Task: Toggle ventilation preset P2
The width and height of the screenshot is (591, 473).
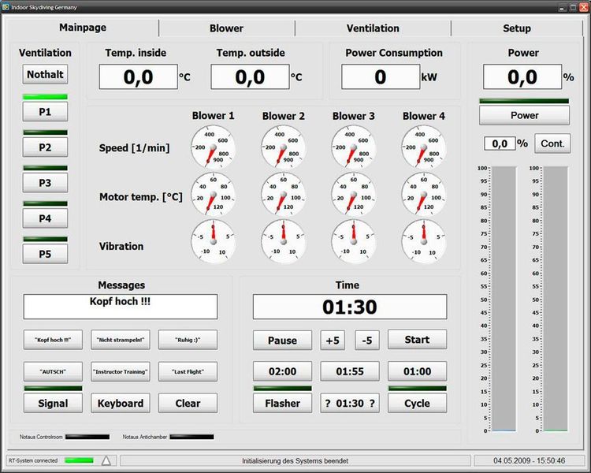Action: point(45,147)
